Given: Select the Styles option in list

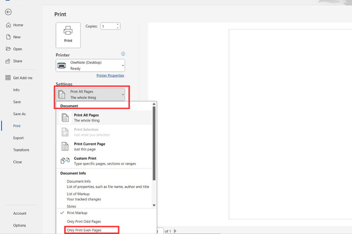Looking at the screenshot, I should click(x=71, y=206).
